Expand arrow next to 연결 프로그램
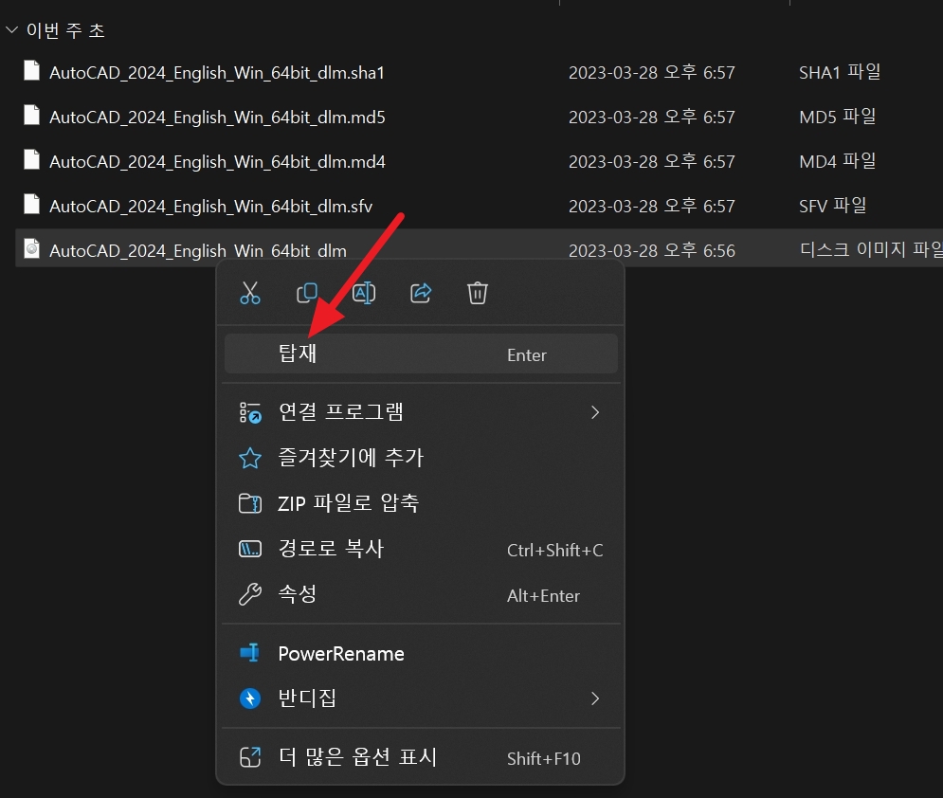 pyautogui.click(x=595, y=412)
